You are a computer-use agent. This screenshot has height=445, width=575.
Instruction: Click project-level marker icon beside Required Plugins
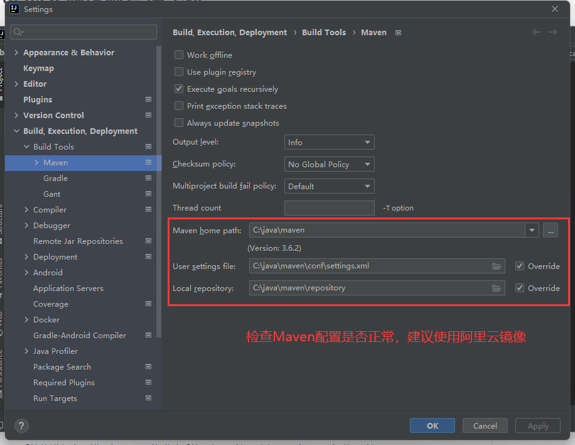coord(149,383)
